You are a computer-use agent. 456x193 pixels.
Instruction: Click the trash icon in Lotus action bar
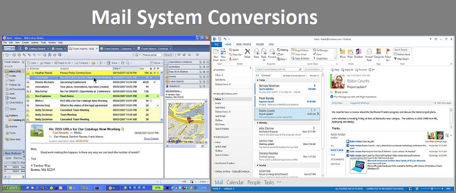coord(108,63)
